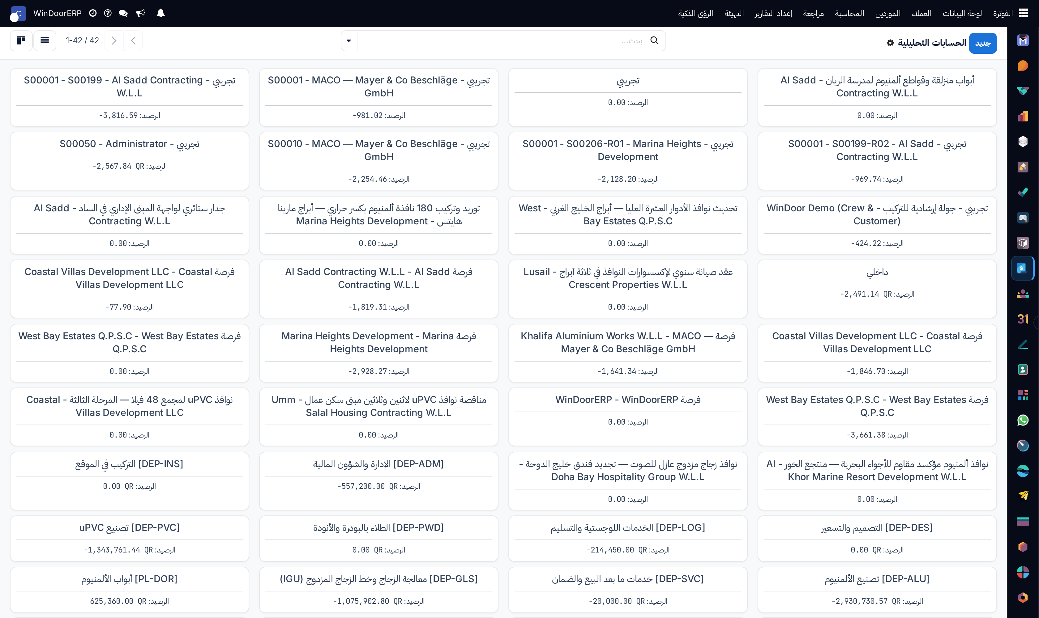Open the S00050 - Administrator card
This screenshot has width=1039, height=618.
pos(129,161)
